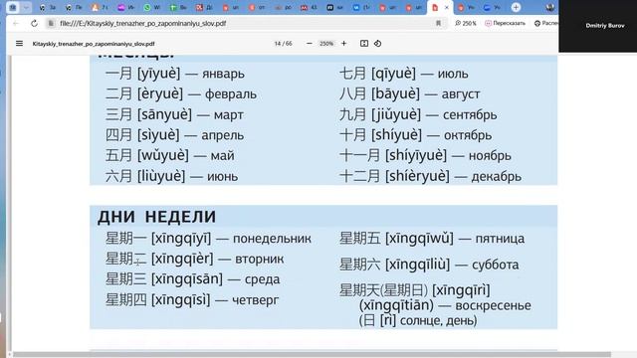Click the pinyin [sānyuè]
This screenshot has width=637, height=358.
click(x=164, y=114)
